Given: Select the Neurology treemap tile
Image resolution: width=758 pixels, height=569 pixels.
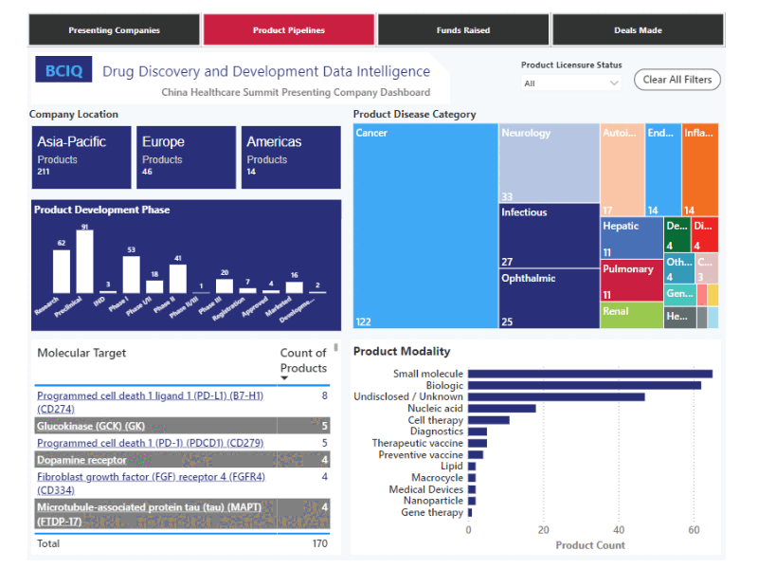Looking at the screenshot, I should pos(549,163).
